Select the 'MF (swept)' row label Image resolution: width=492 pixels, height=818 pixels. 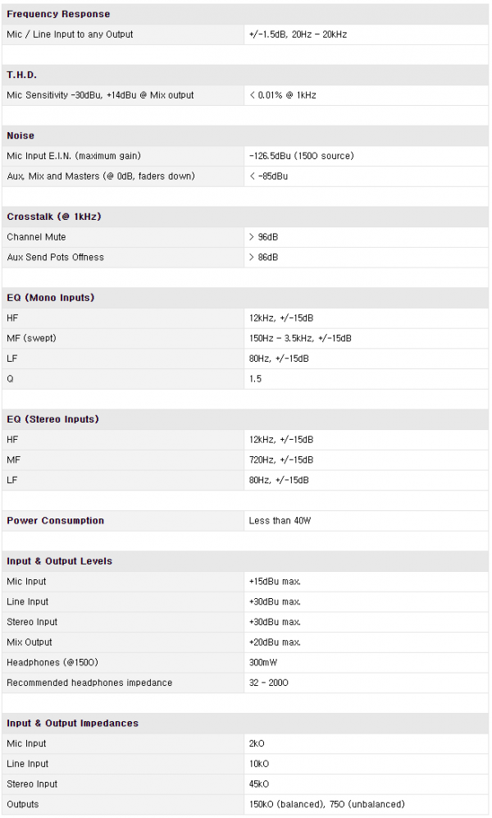(x=31, y=338)
